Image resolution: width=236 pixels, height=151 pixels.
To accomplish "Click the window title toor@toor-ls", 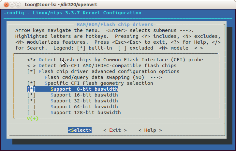I will tap(61, 5).
